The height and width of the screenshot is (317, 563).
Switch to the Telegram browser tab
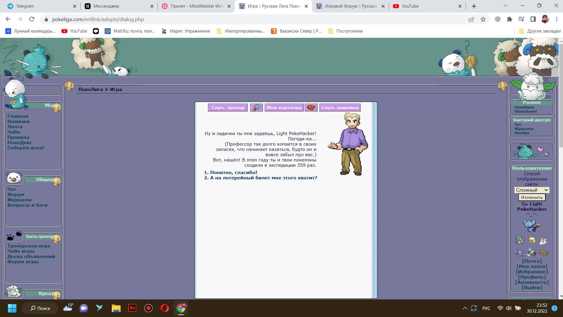click(x=41, y=6)
